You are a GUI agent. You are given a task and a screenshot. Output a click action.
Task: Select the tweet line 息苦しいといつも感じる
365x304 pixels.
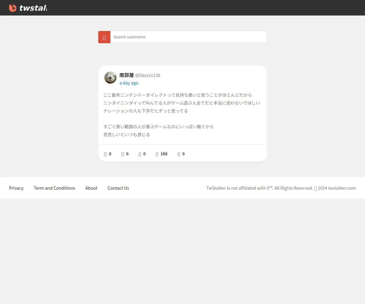click(127, 134)
